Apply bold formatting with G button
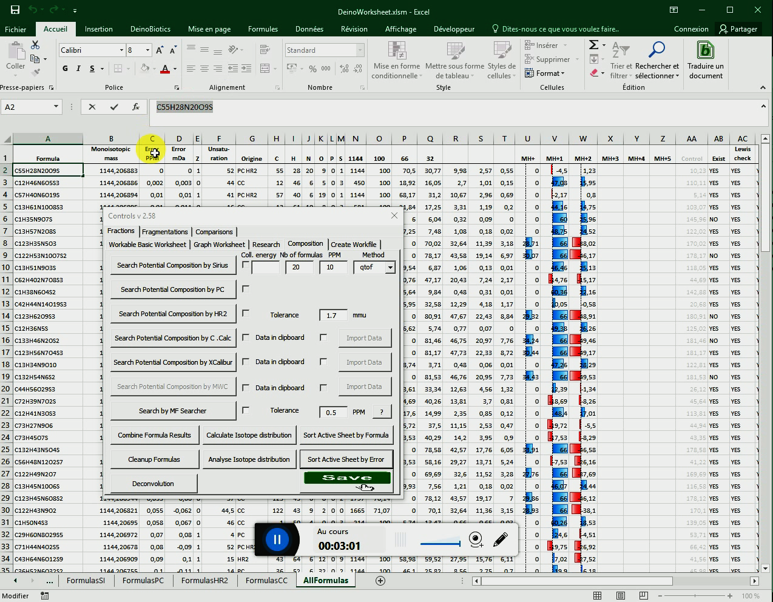This screenshot has height=602, width=773. click(x=65, y=69)
